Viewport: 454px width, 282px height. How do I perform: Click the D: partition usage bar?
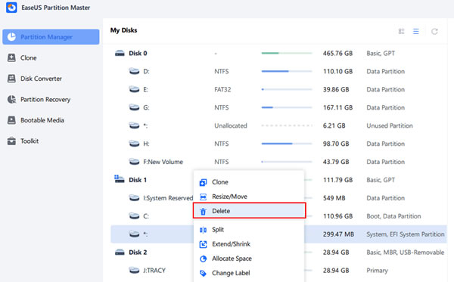tap(287, 71)
